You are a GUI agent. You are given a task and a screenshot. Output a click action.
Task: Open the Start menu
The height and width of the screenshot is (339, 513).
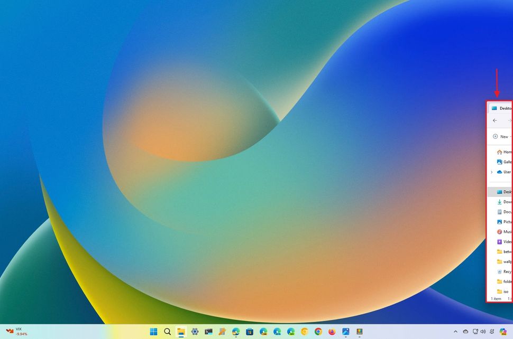pos(153,332)
